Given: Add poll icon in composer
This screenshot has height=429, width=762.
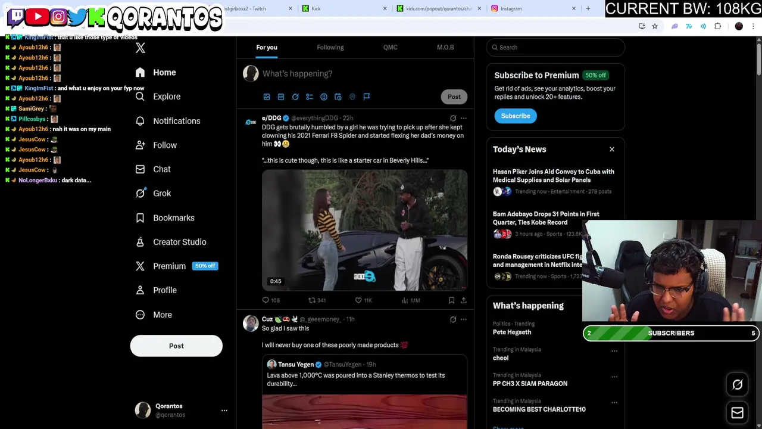Looking at the screenshot, I should pos(310,97).
